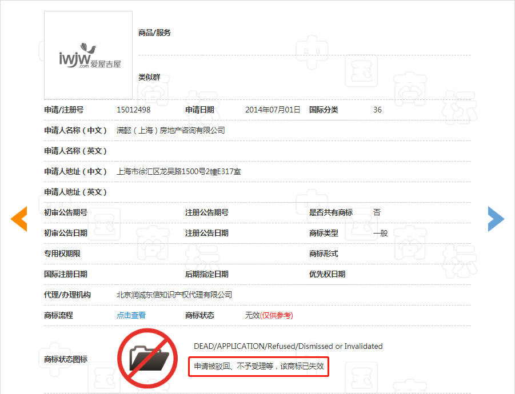This screenshot has height=394, width=515.
Task: Click the blue next arrow
Action: point(496,219)
